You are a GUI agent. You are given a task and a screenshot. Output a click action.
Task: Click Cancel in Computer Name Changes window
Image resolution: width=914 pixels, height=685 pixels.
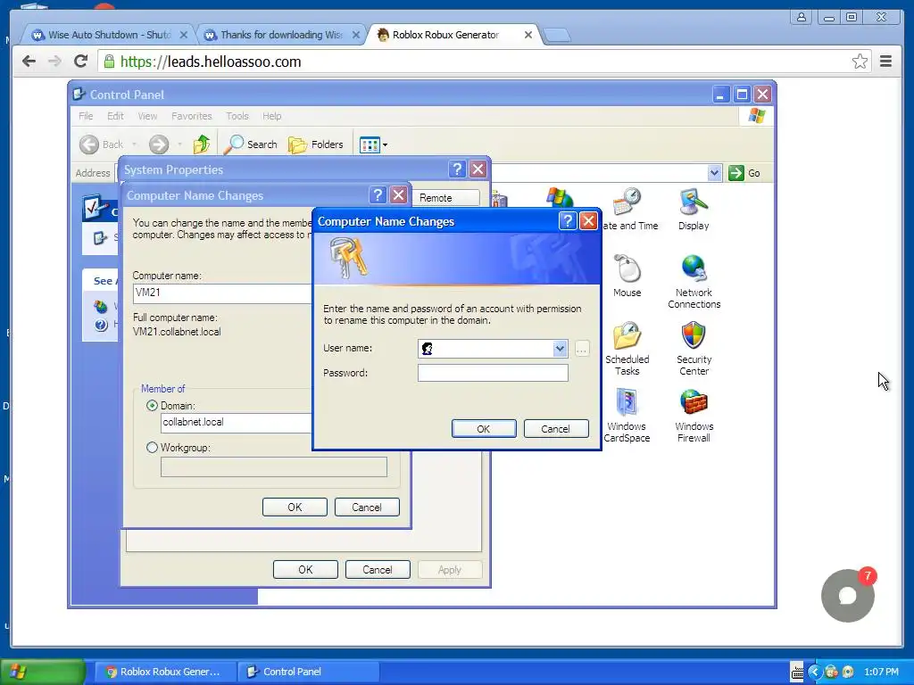[367, 507]
